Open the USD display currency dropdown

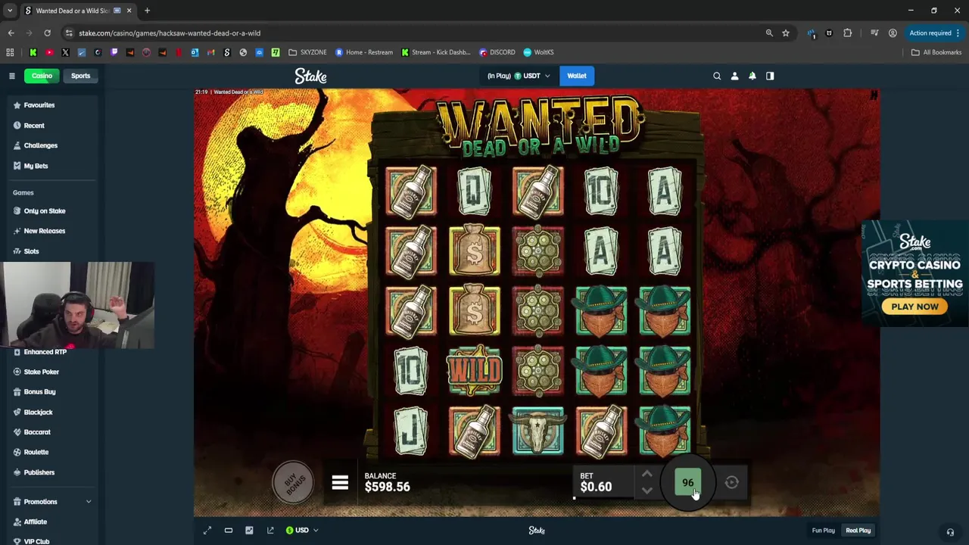pyautogui.click(x=301, y=531)
